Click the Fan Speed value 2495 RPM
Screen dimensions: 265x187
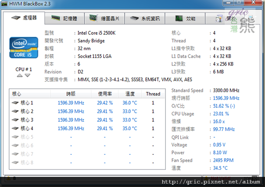[223, 160]
